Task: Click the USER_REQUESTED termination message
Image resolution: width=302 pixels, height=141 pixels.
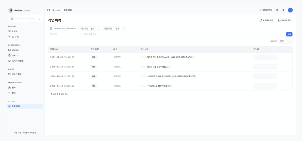Action: click(172, 77)
